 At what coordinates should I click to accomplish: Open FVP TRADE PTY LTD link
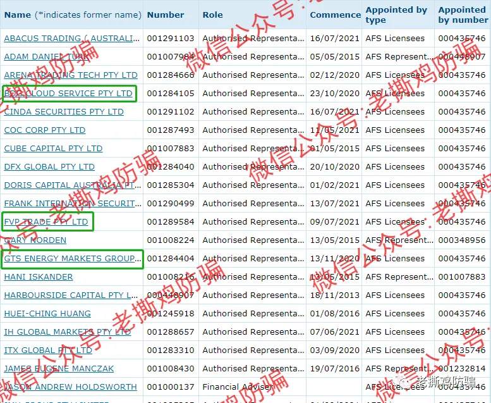[46, 221]
